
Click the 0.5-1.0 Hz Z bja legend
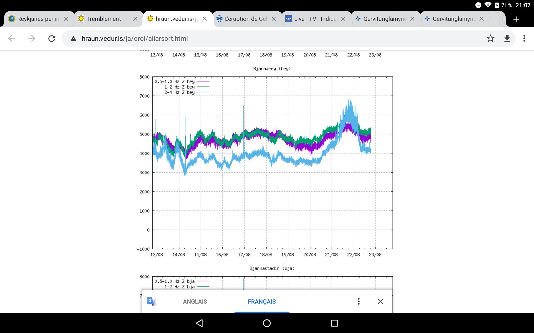tap(182, 281)
